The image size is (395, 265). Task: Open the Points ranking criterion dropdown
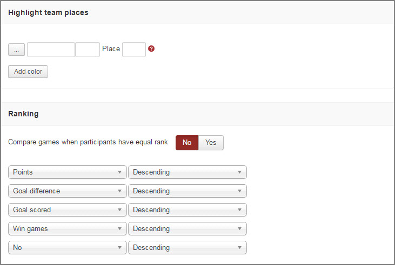(67, 172)
